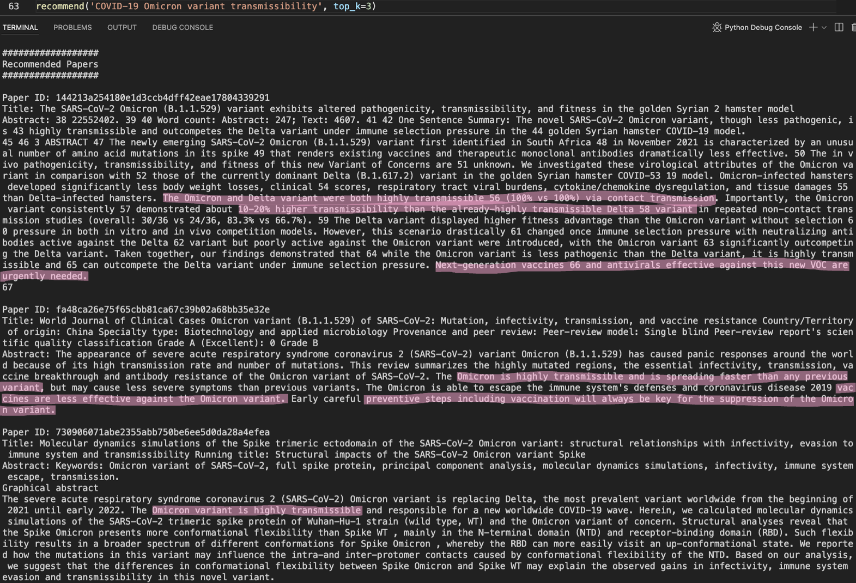
Task: Click the Python Debug Console label
Action: pyautogui.click(x=763, y=27)
